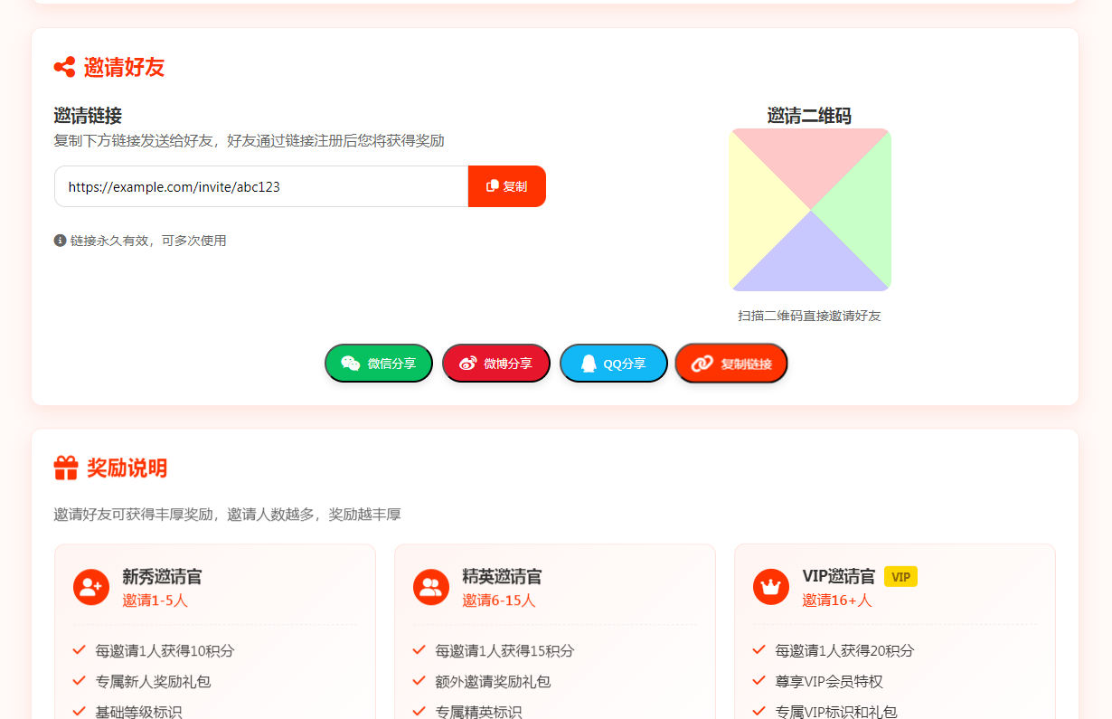The width and height of the screenshot is (1112, 719).
Task: Click the yellow VIP badge label
Action: tap(900, 576)
